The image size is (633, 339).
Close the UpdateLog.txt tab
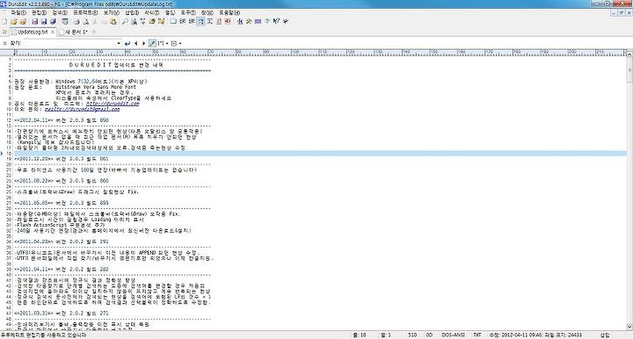pyautogui.click(x=53, y=32)
